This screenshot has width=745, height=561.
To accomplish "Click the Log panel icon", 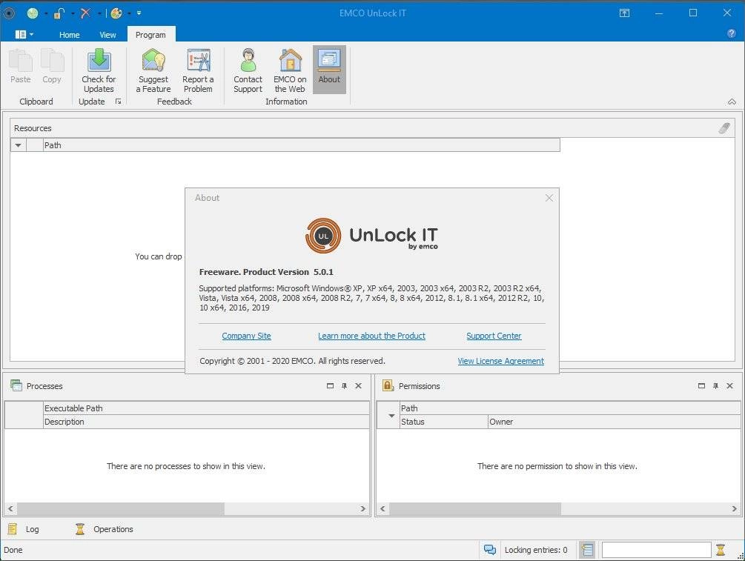I will pos(13,528).
